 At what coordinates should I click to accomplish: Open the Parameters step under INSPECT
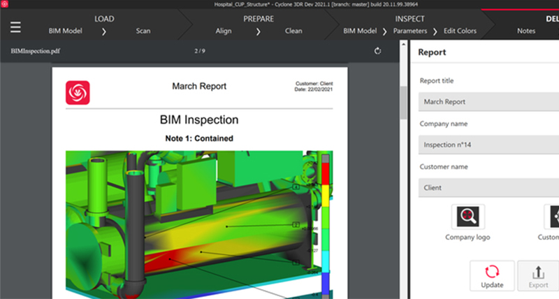(x=409, y=31)
